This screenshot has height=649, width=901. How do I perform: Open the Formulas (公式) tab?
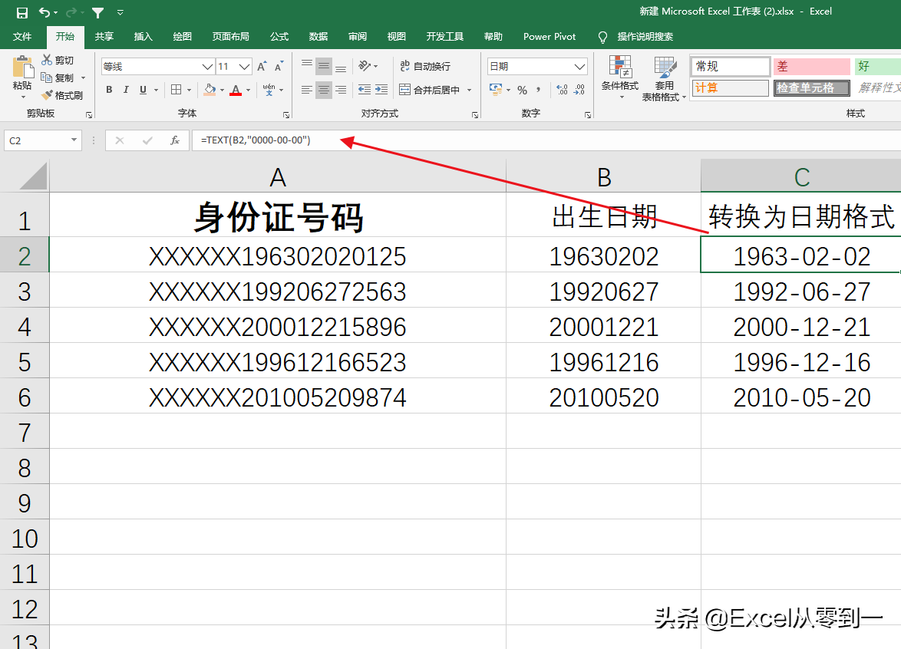279,37
